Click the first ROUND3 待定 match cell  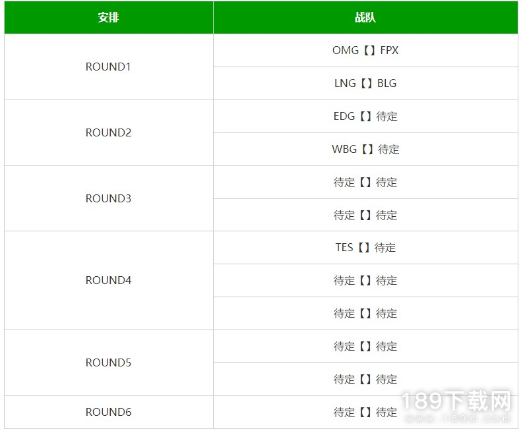tap(365, 183)
